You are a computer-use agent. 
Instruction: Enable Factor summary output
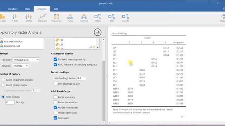[55, 97]
